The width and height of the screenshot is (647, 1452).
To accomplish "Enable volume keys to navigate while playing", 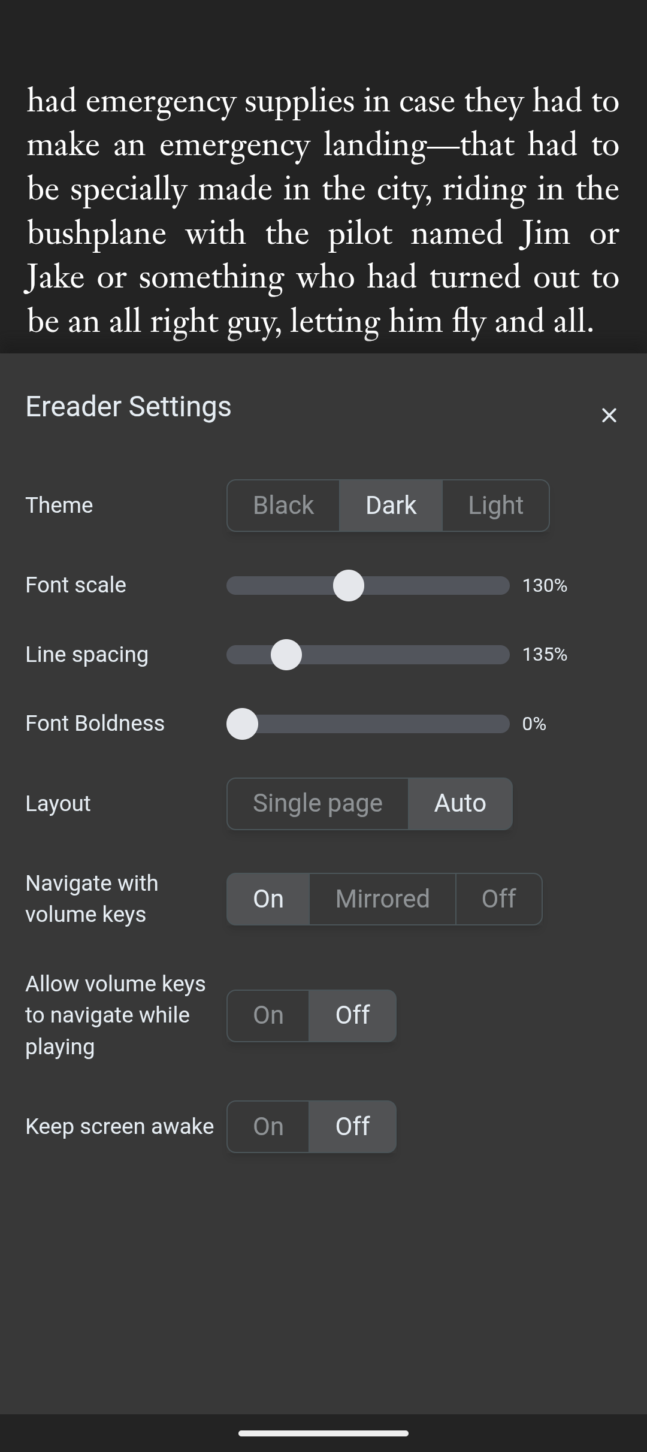I will (268, 1016).
